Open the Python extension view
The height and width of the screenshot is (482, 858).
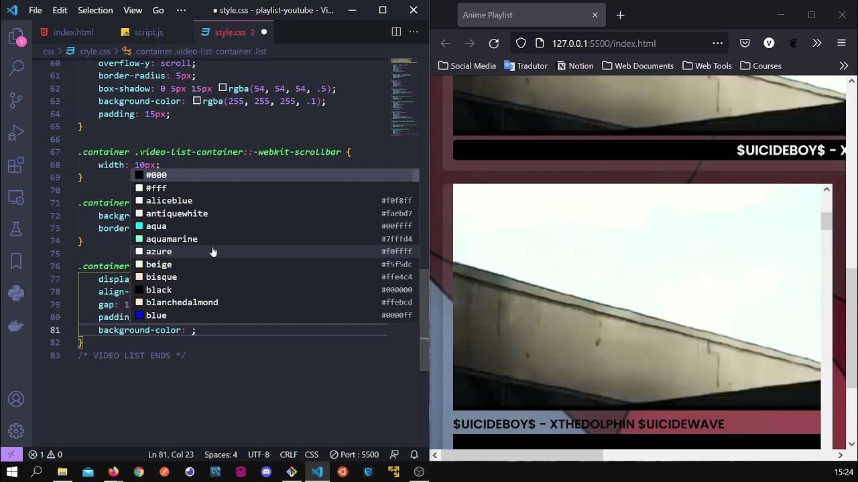click(16, 294)
